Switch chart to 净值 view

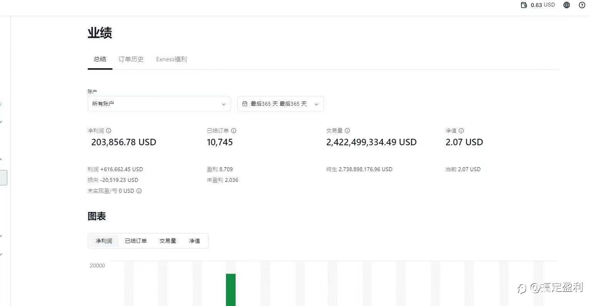(194, 241)
